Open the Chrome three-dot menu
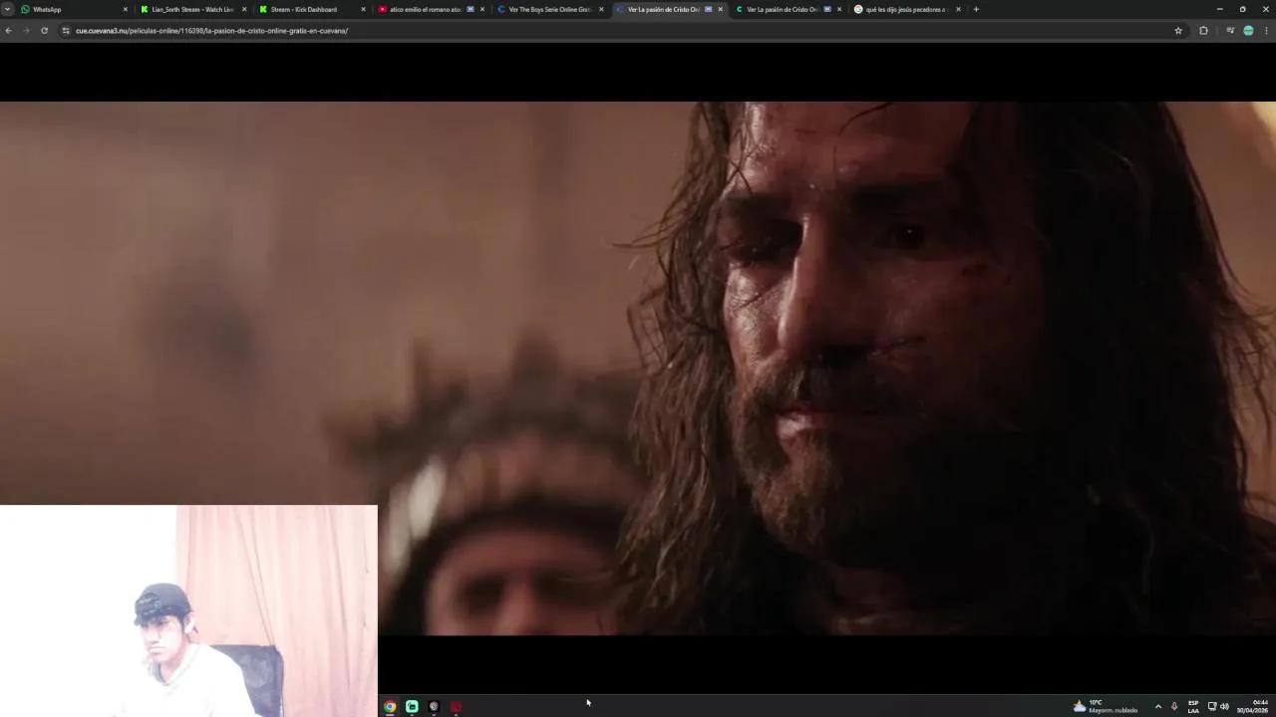1276x717 pixels. tap(1267, 31)
